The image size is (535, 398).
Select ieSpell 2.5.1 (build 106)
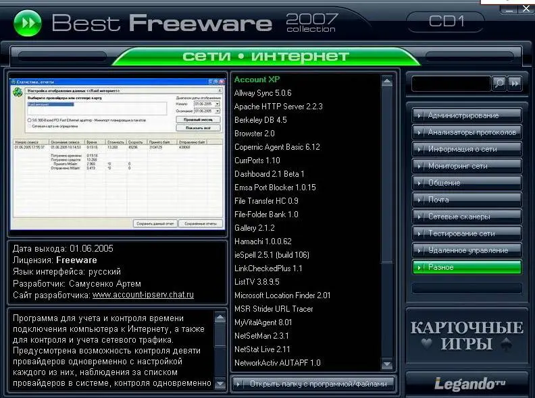pos(272,255)
